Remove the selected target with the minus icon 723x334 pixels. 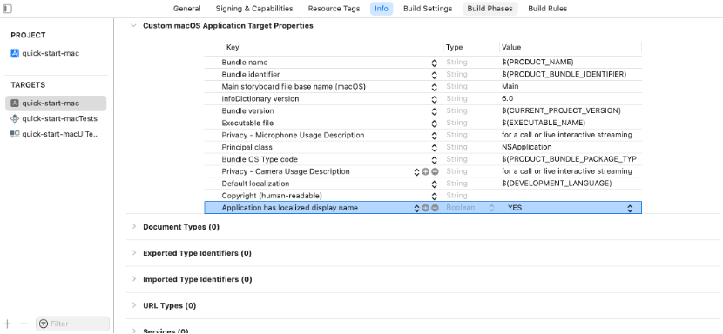pos(24,324)
